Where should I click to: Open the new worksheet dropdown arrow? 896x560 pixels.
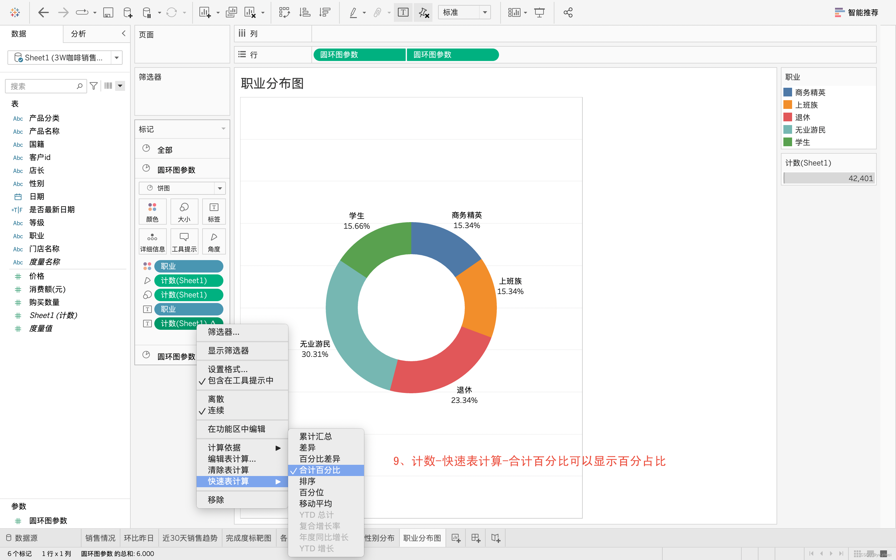(x=218, y=12)
